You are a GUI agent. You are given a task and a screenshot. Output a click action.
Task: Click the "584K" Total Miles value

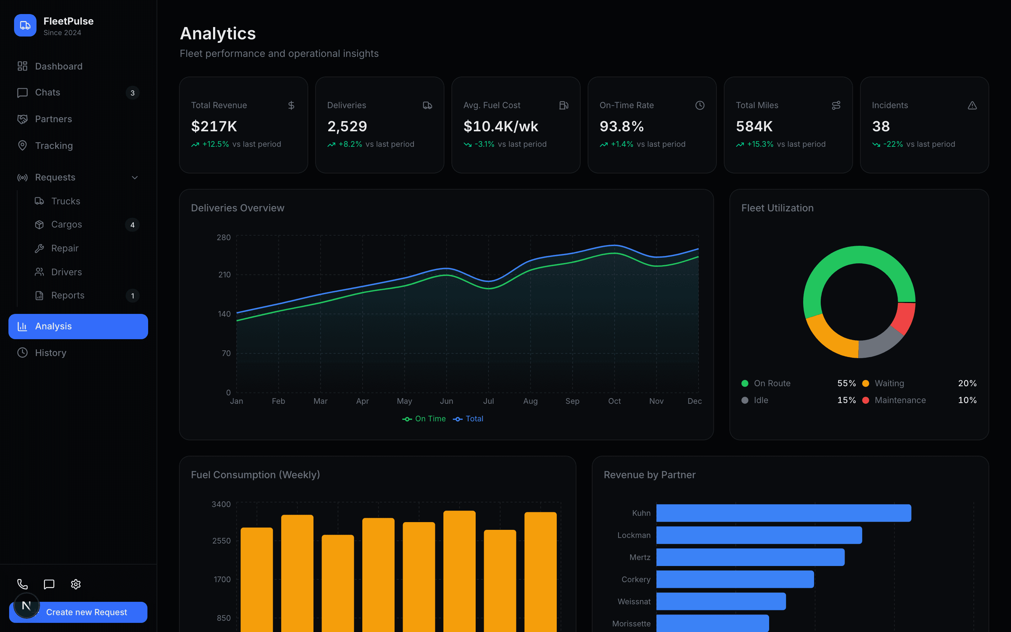pos(754,126)
